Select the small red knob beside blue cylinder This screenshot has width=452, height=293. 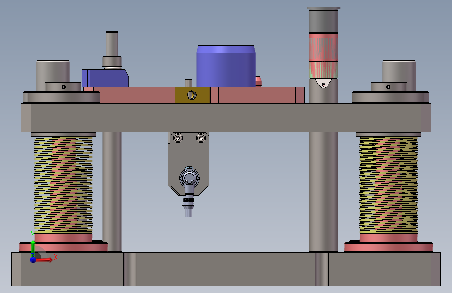click(259, 81)
